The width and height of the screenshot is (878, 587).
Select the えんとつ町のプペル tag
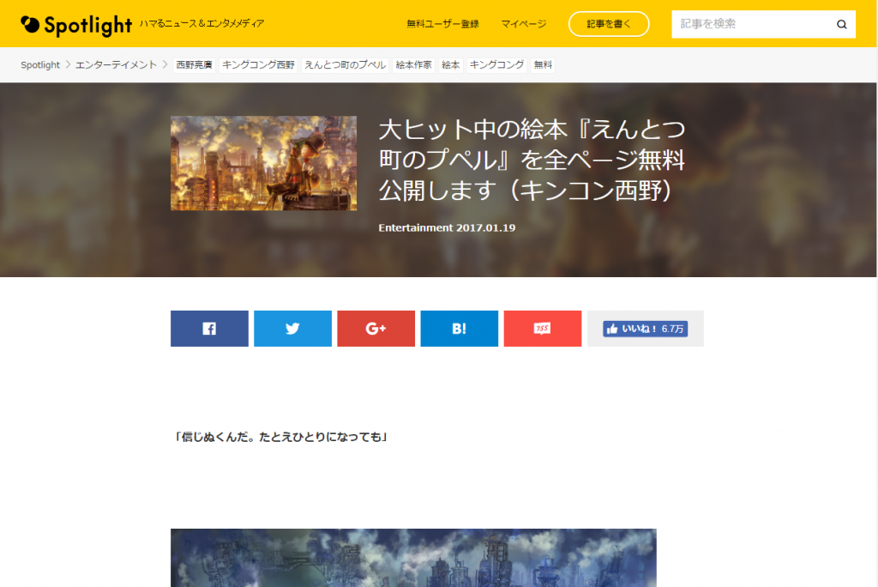pyautogui.click(x=345, y=65)
